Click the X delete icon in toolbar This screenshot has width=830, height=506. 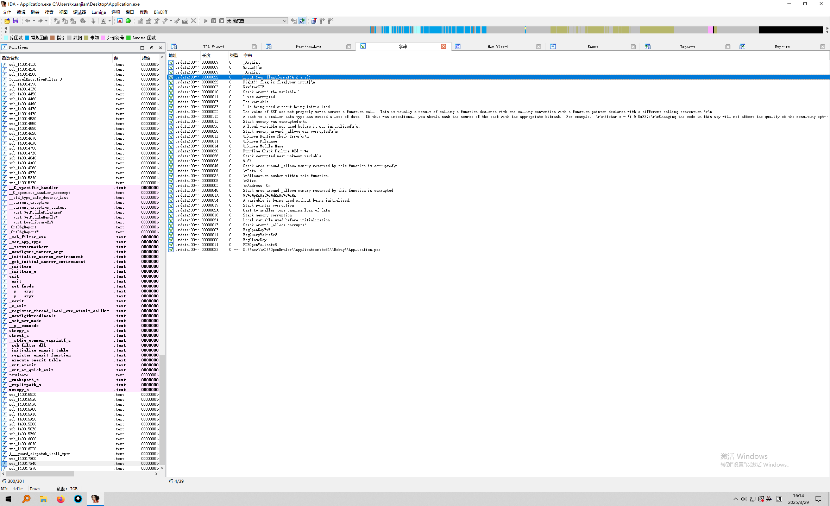coord(193,21)
